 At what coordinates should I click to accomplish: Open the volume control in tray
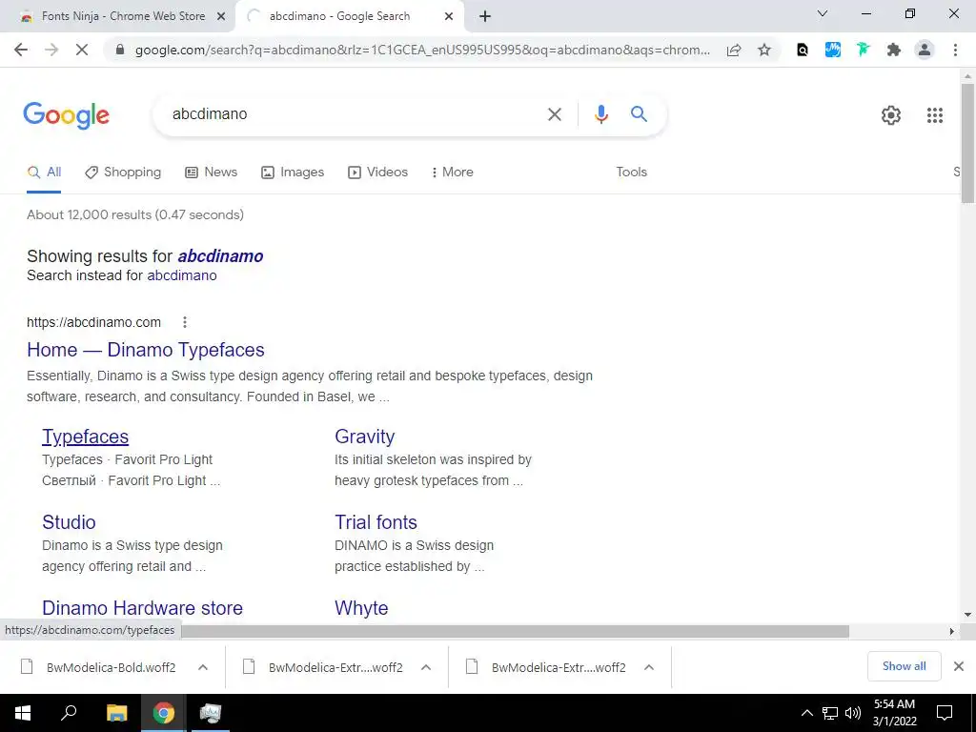point(853,713)
